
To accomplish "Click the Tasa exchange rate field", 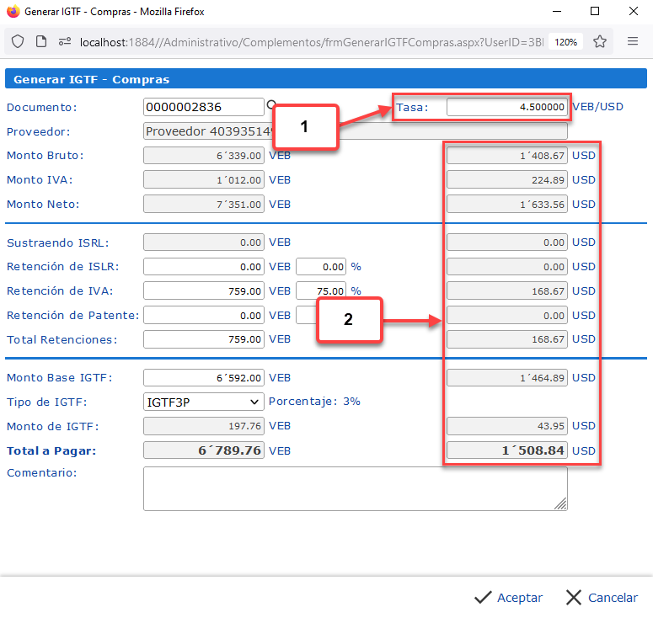I will (506, 107).
